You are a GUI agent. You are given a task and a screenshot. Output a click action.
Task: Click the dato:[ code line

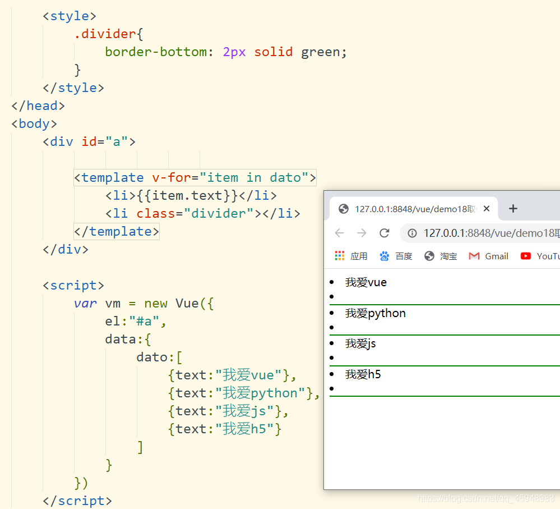[x=159, y=357]
